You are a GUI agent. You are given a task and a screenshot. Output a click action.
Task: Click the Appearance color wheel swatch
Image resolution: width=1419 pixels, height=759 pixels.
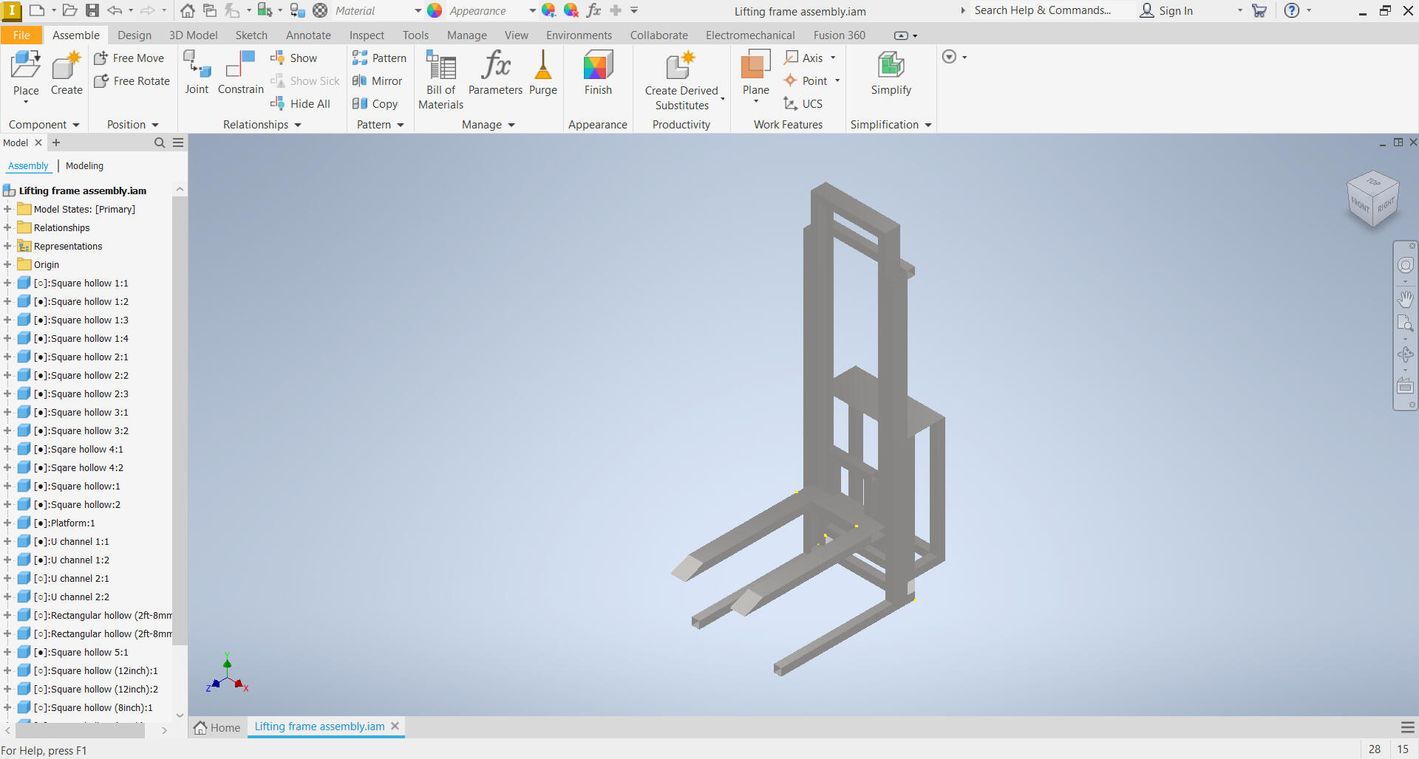pos(435,11)
